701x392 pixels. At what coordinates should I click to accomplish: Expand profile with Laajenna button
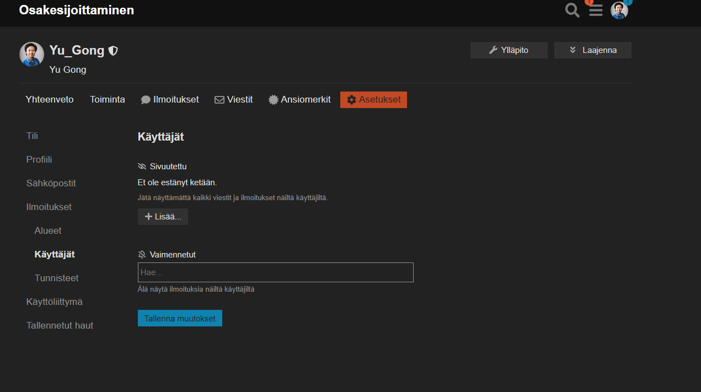pyautogui.click(x=592, y=50)
